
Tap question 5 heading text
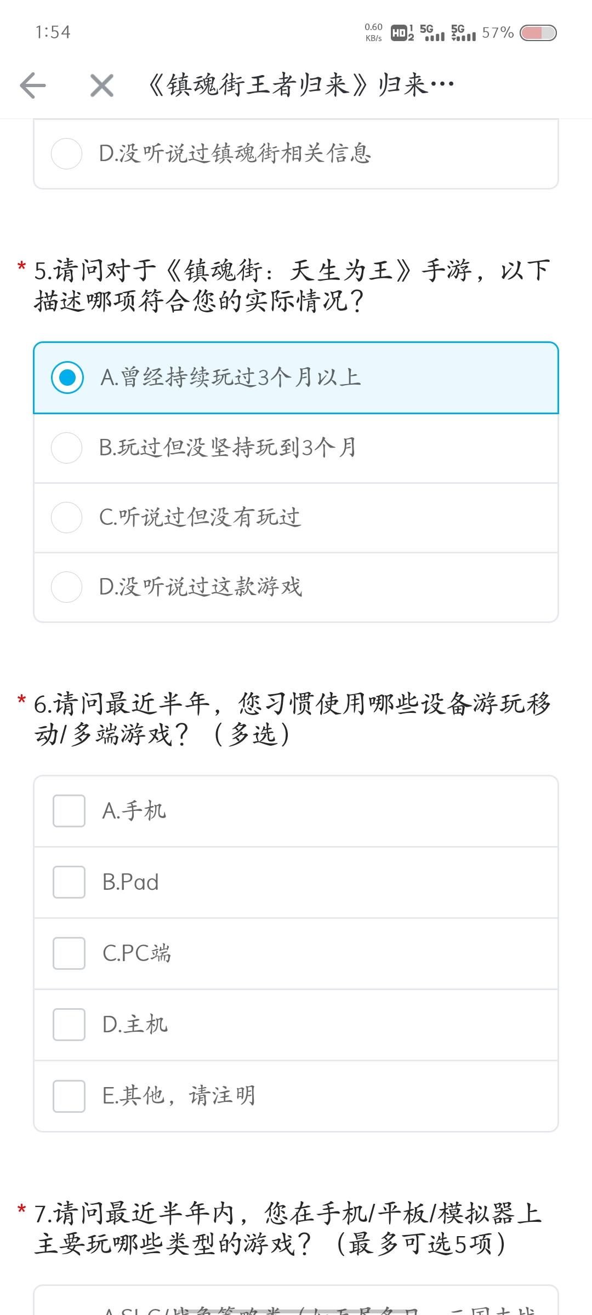[292, 285]
